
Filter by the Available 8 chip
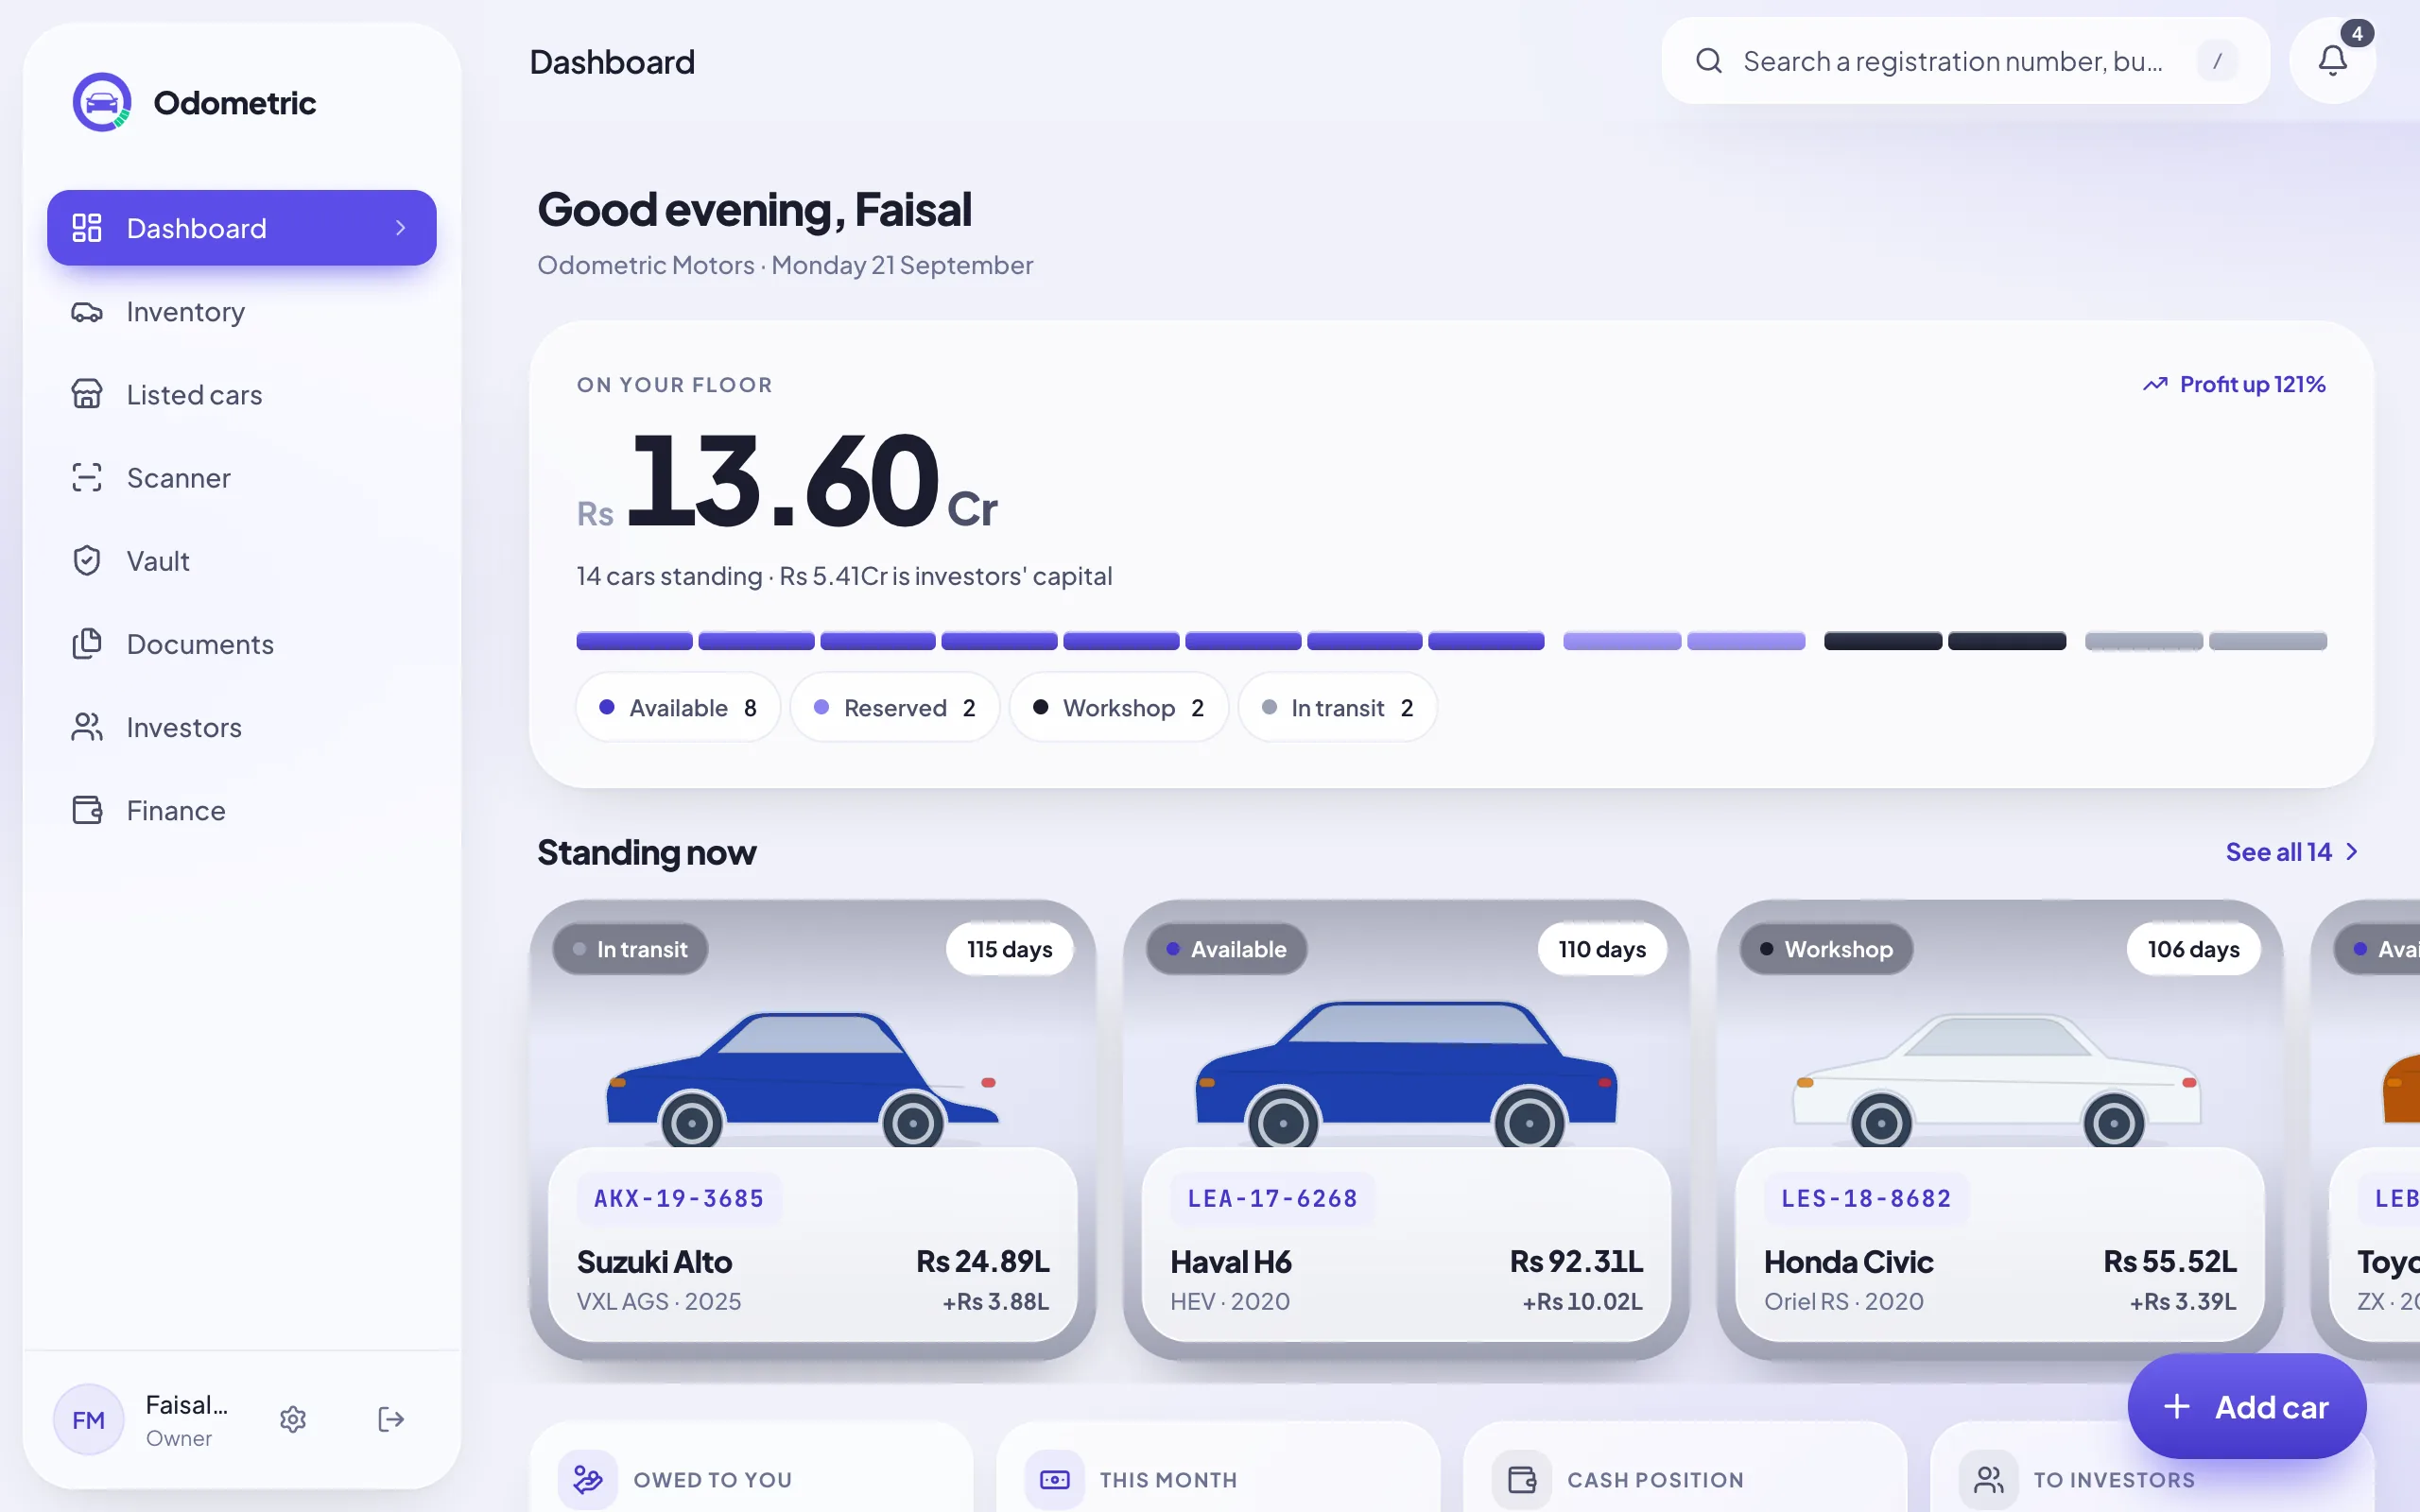[677, 707]
